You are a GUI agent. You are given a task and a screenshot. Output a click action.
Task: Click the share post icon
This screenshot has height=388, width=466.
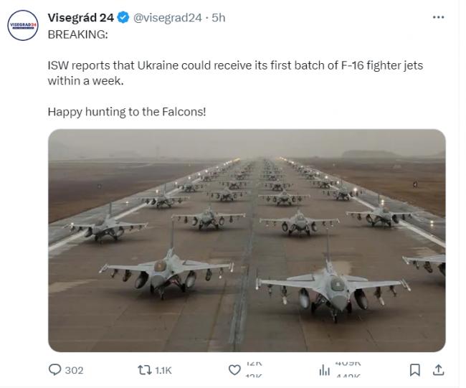click(x=439, y=370)
